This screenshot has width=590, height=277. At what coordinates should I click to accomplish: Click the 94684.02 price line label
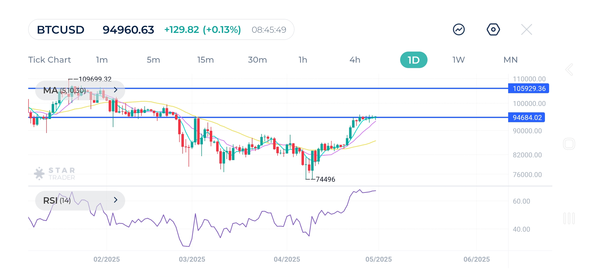click(x=526, y=118)
